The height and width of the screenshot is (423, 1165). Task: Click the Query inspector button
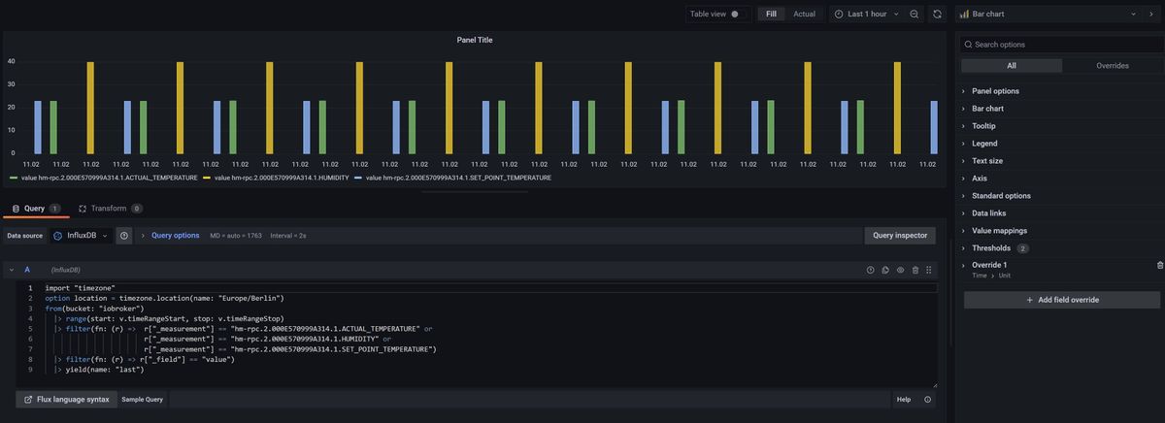[x=900, y=236]
